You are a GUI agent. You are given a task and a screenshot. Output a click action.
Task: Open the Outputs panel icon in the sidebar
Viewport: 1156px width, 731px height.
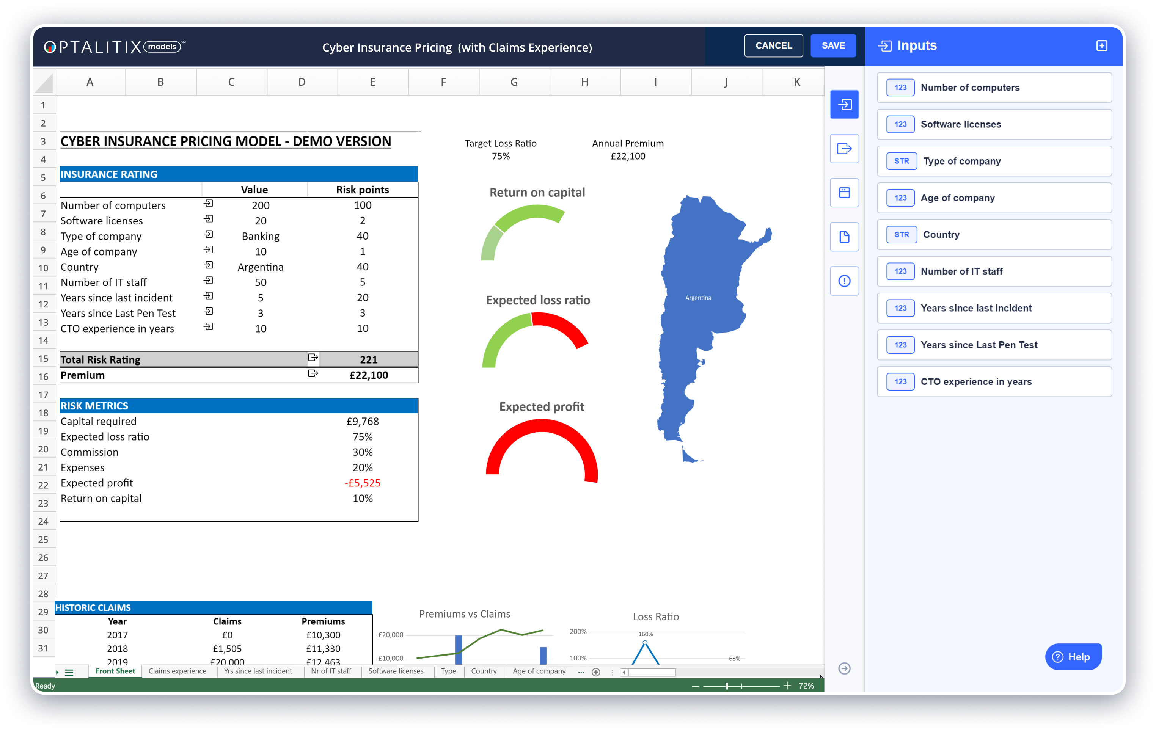point(845,149)
